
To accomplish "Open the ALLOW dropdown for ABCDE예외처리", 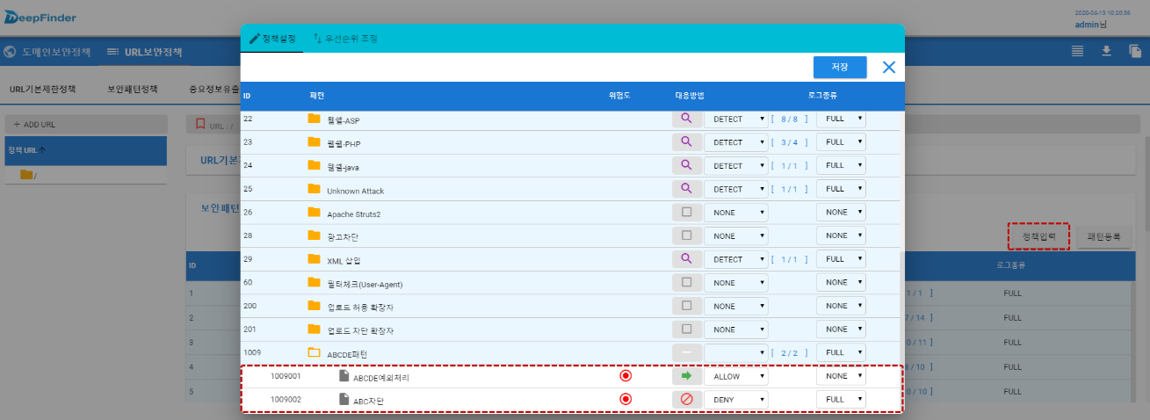I will (x=736, y=376).
